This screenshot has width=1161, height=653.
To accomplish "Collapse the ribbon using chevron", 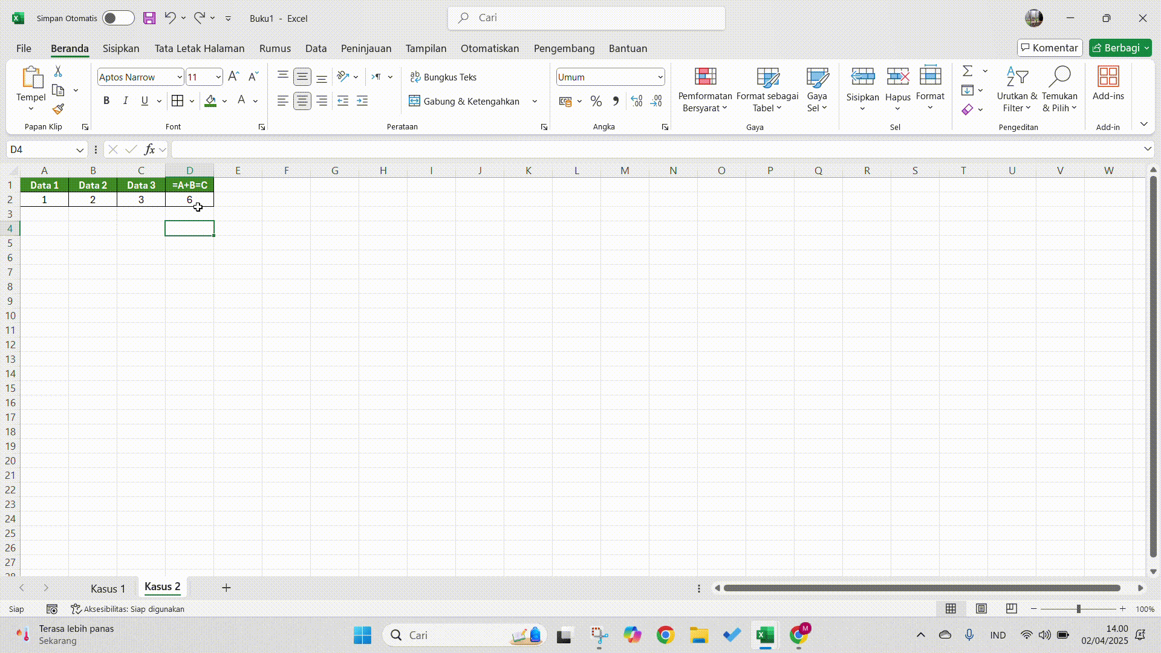I will point(1143,124).
